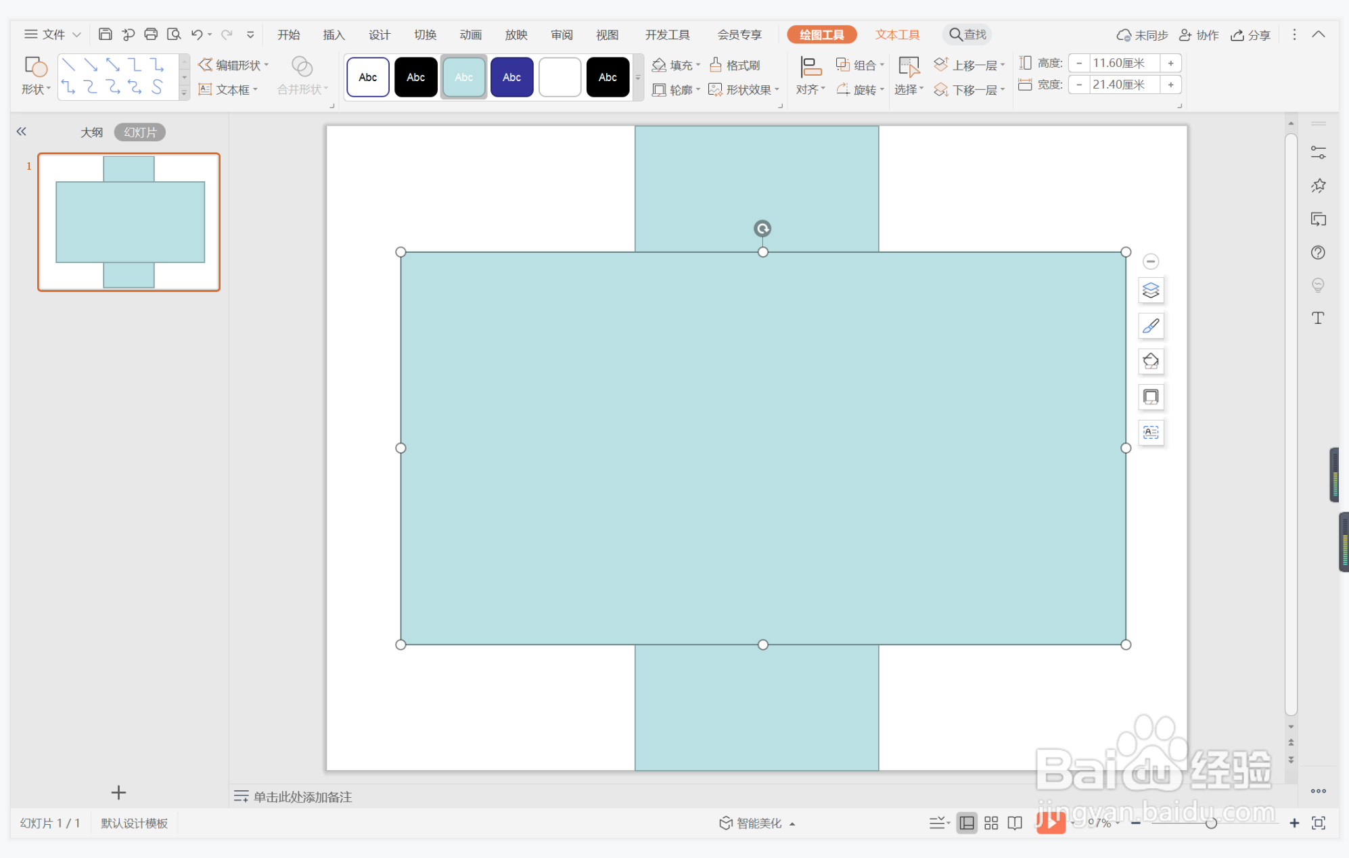Click the brush style icon beside shape
Viewport: 1349px width, 858px height.
click(x=1150, y=326)
